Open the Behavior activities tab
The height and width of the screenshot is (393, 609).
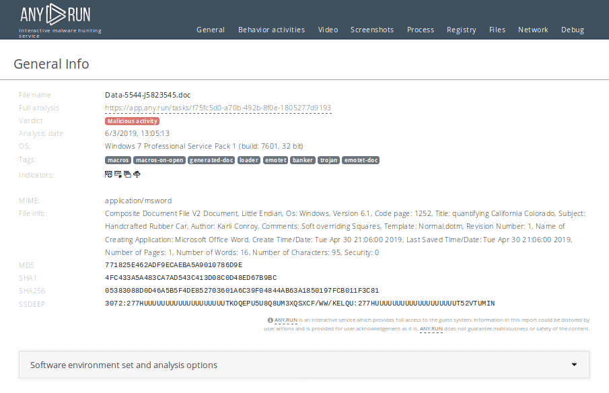271,30
